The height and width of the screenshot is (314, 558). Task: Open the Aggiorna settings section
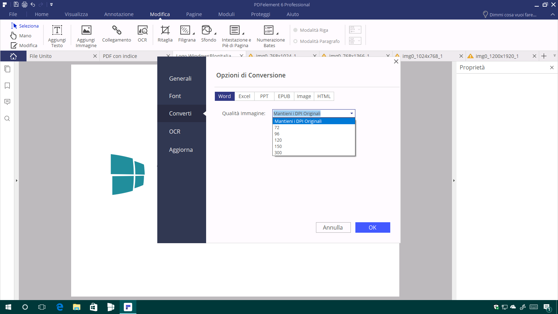click(182, 150)
